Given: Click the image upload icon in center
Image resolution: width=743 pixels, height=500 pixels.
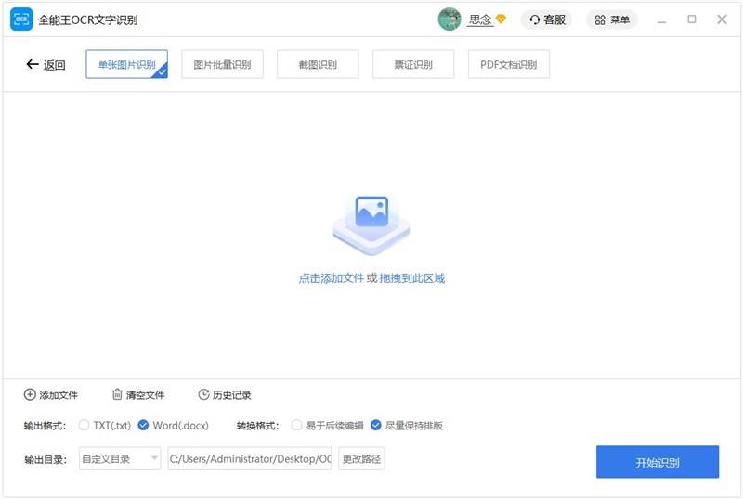Looking at the screenshot, I should [371, 224].
